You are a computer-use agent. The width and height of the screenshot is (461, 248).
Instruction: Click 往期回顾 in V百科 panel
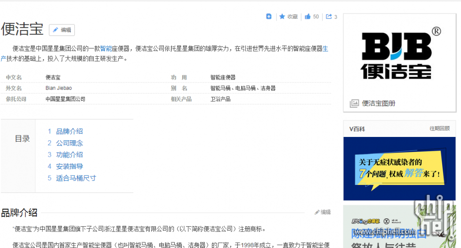(x=439, y=128)
